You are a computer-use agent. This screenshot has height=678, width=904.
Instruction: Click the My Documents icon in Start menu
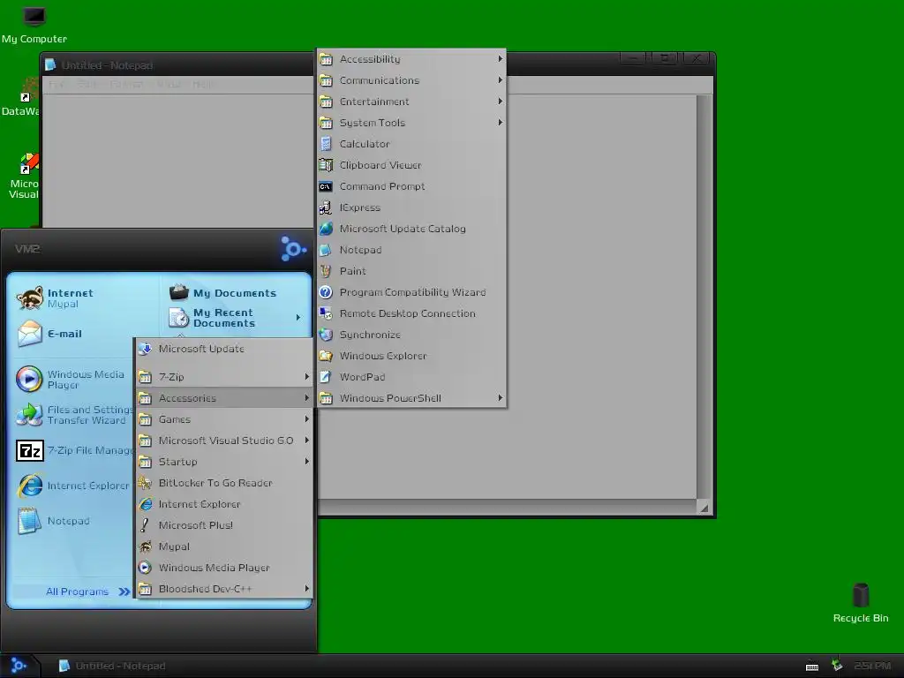(x=178, y=291)
